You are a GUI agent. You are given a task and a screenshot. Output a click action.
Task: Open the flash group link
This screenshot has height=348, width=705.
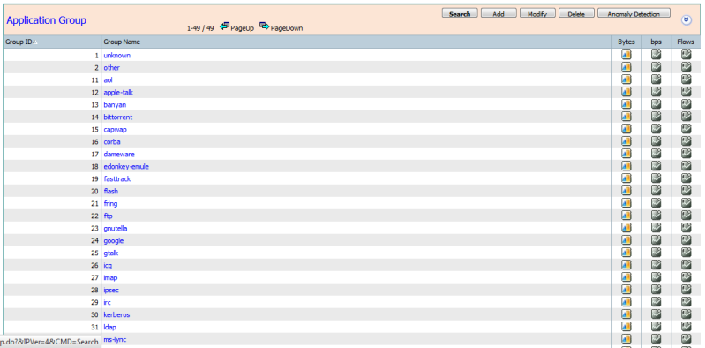[110, 192]
